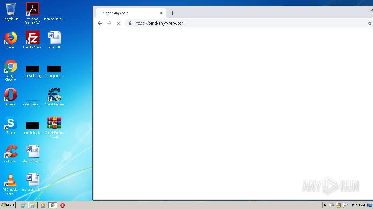Viewport: 373px width, 209px height.
Task: Open Firefox desktop shortcut
Action: (x=10, y=40)
